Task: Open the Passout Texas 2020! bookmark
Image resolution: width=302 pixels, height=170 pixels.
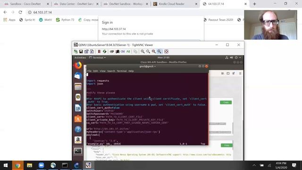Action: pyautogui.click(x=218, y=20)
